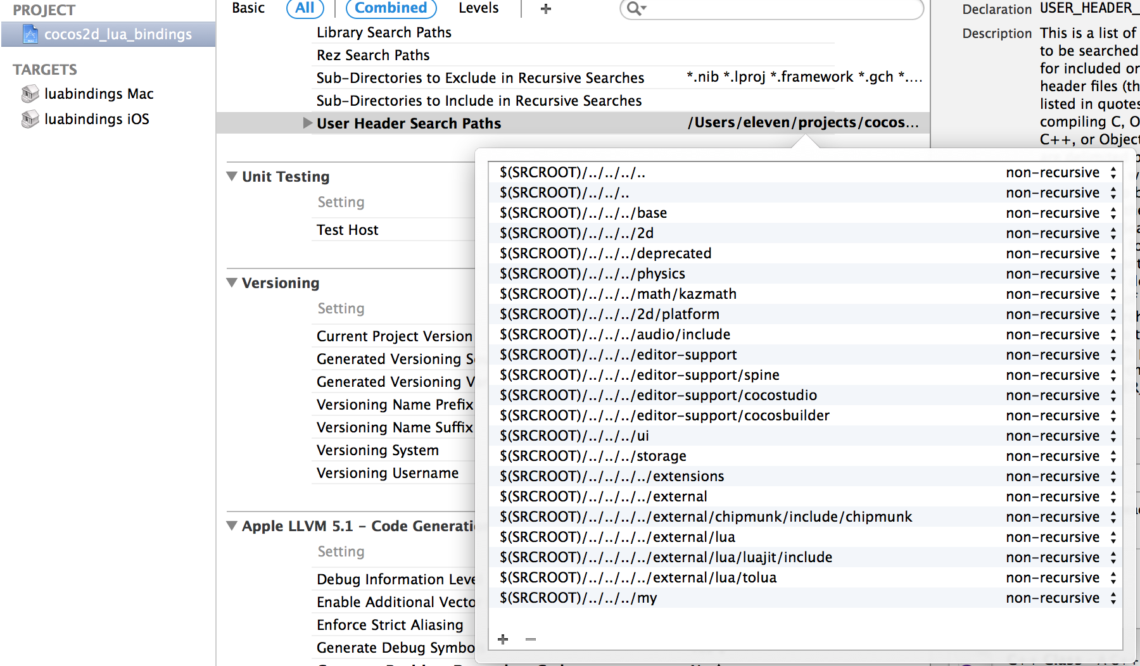The height and width of the screenshot is (666, 1140).
Task: Add a new header search path
Action: click(x=503, y=639)
